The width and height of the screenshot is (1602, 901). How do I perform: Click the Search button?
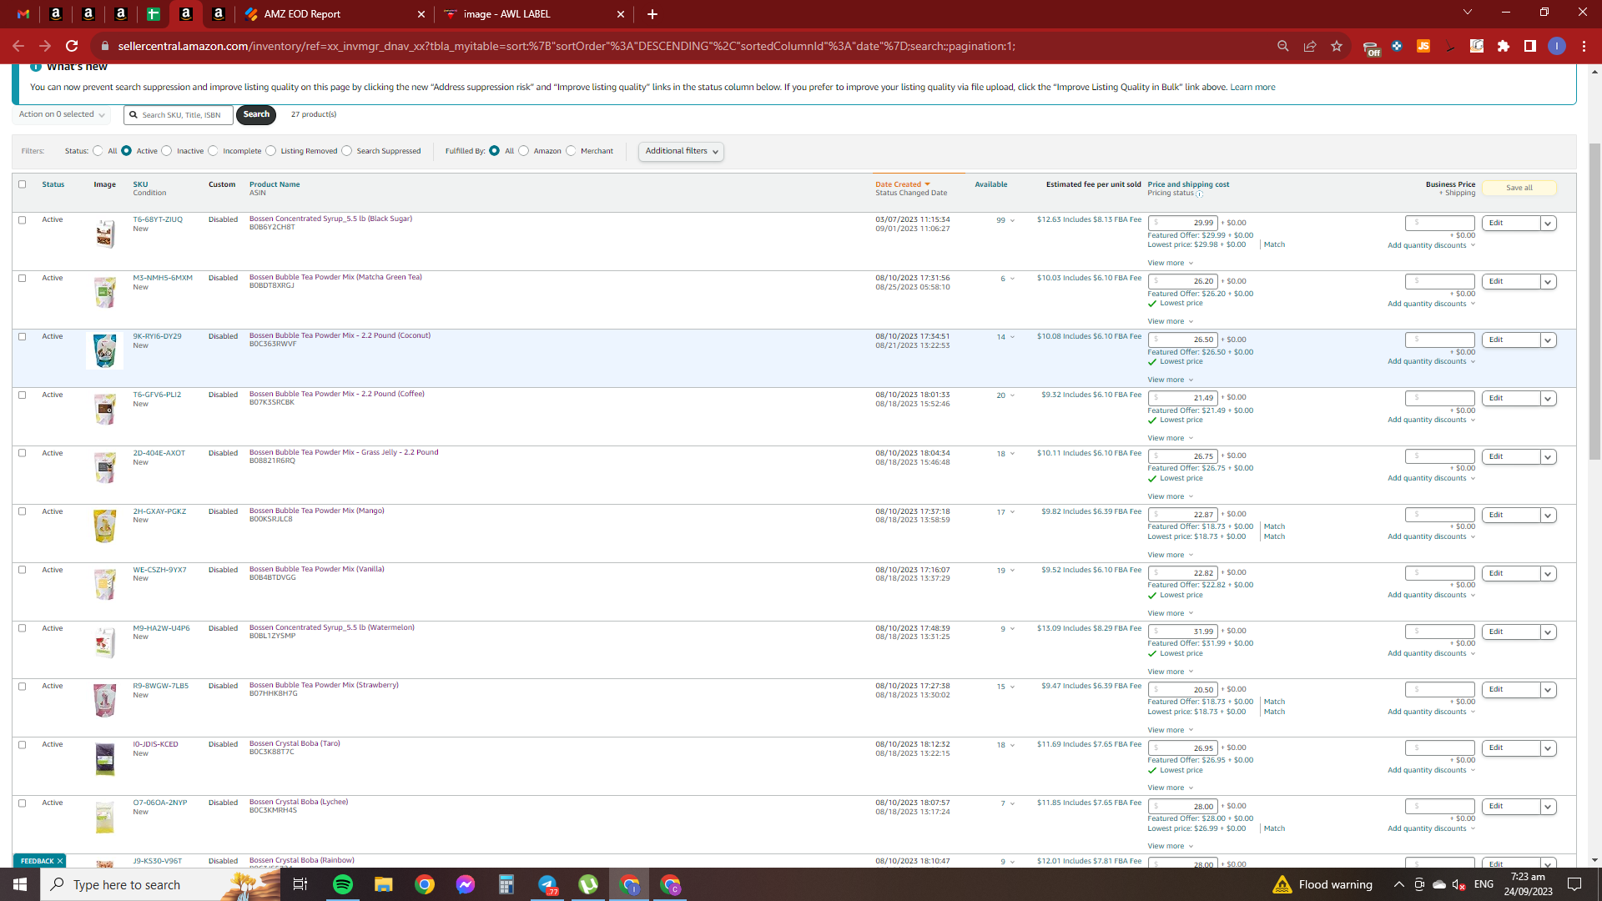pyautogui.click(x=256, y=114)
